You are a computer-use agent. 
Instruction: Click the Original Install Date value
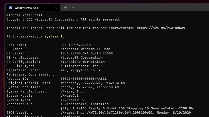click(92, 83)
